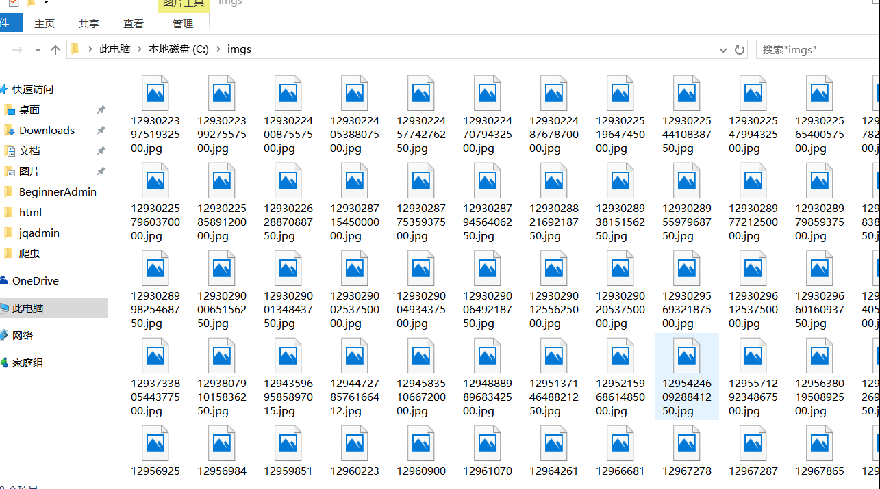Open the 查看 ribbon tab
Viewport: 880px width, 489px height.
point(134,23)
